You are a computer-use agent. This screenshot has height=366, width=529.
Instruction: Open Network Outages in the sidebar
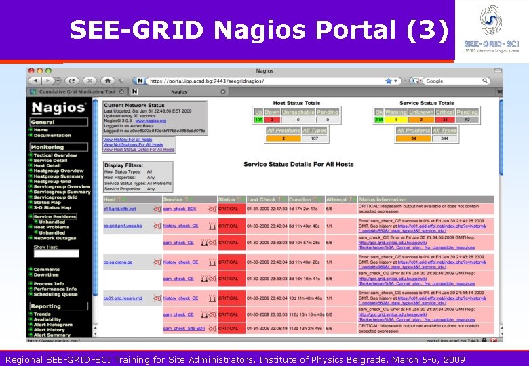point(55,238)
